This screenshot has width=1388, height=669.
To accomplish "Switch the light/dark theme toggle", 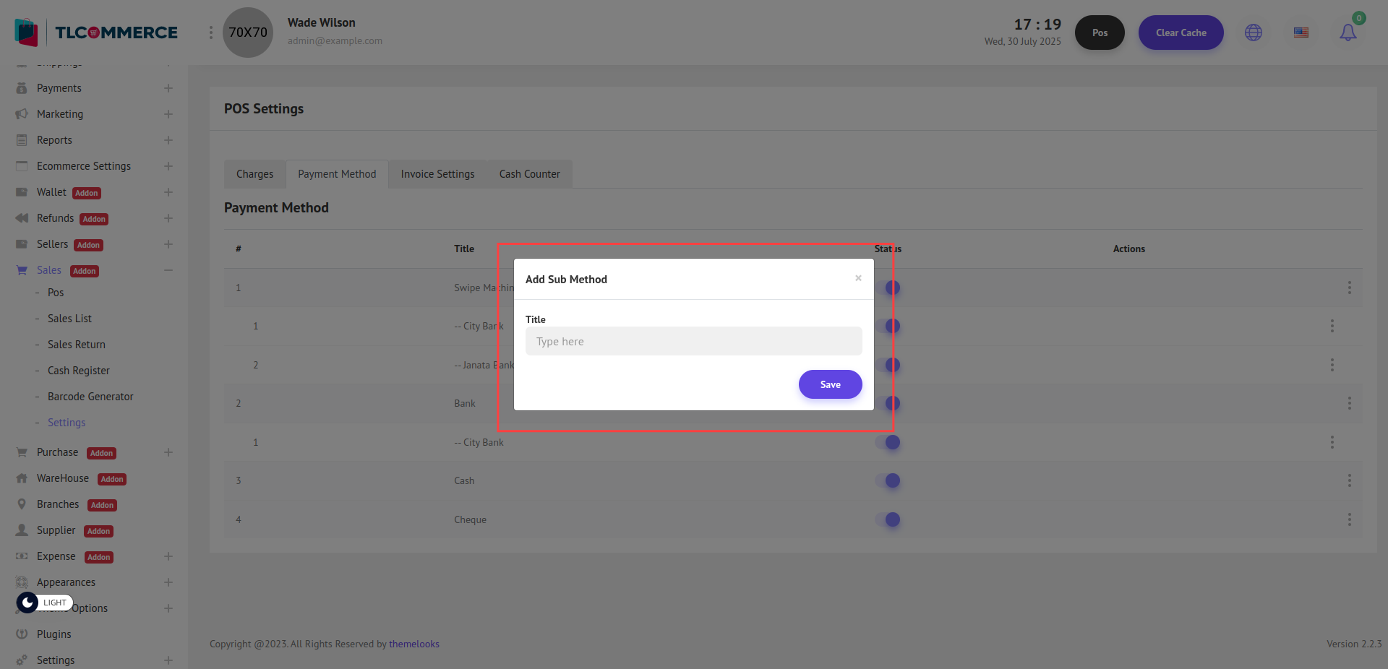I will [28, 603].
